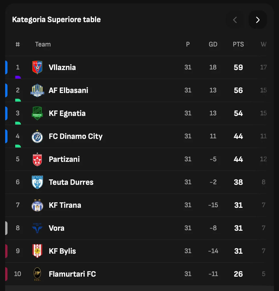The width and height of the screenshot is (279, 291).
Task: Open the Vllaznia team link
Action: (62, 67)
